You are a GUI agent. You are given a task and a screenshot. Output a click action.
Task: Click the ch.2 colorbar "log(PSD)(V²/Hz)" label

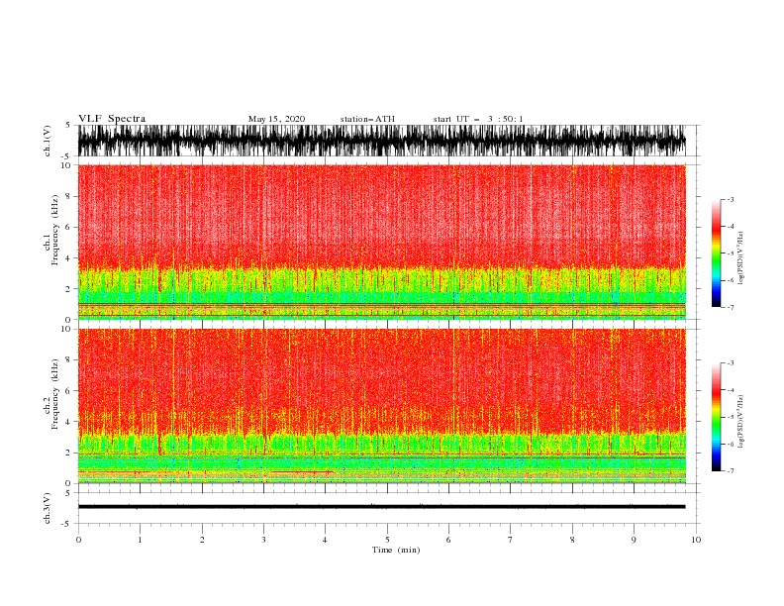[740, 422]
